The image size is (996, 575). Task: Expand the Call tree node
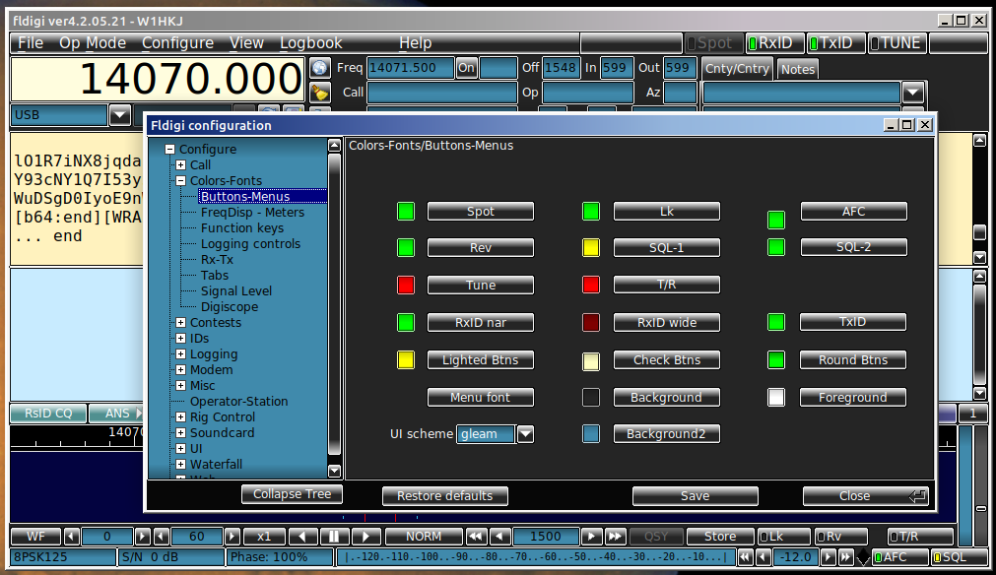tap(181, 165)
